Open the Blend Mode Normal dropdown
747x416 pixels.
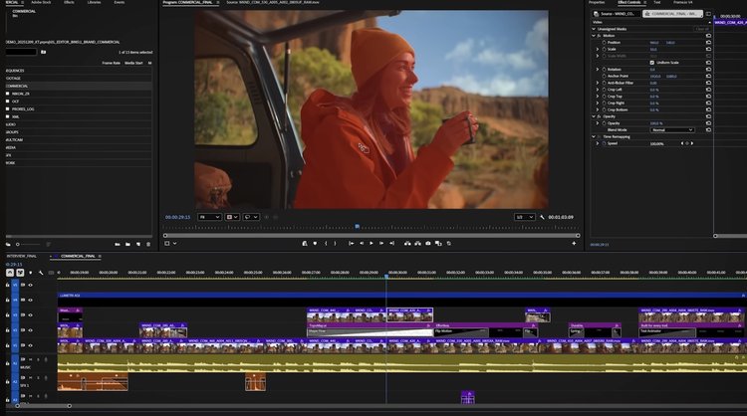(x=672, y=130)
